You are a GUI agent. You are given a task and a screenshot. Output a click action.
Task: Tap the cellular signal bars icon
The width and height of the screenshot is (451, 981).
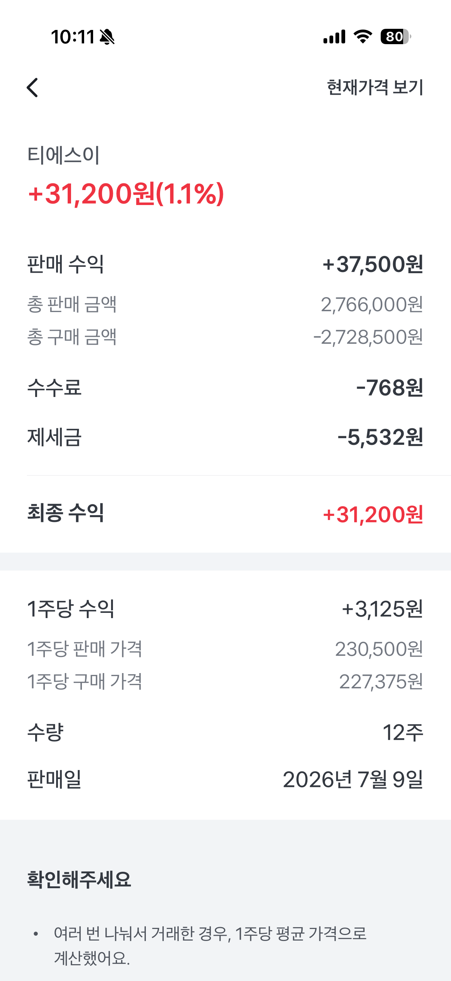click(x=334, y=37)
